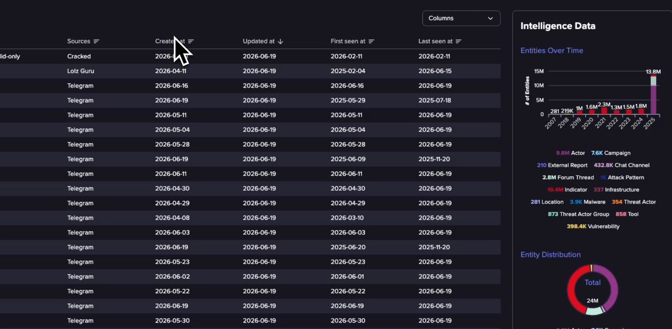The height and width of the screenshot is (329, 672).
Task: Toggle the 398.4K Vulnerability legend item
Action: (593, 226)
